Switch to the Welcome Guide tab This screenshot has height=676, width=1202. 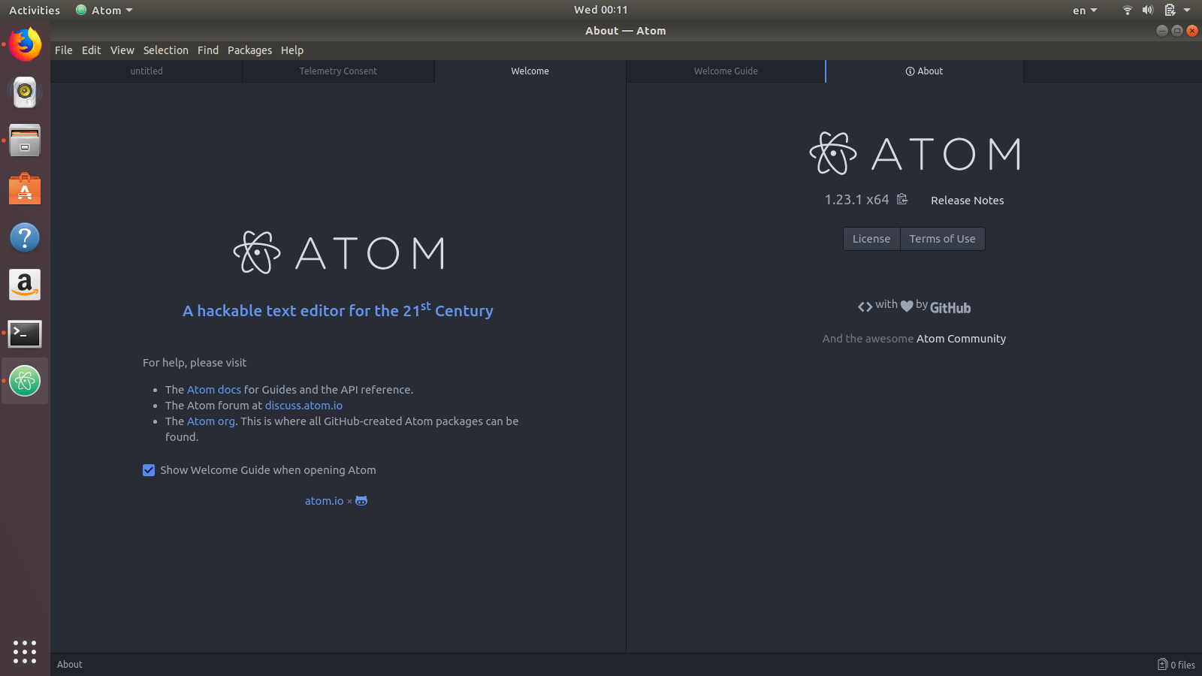(725, 71)
